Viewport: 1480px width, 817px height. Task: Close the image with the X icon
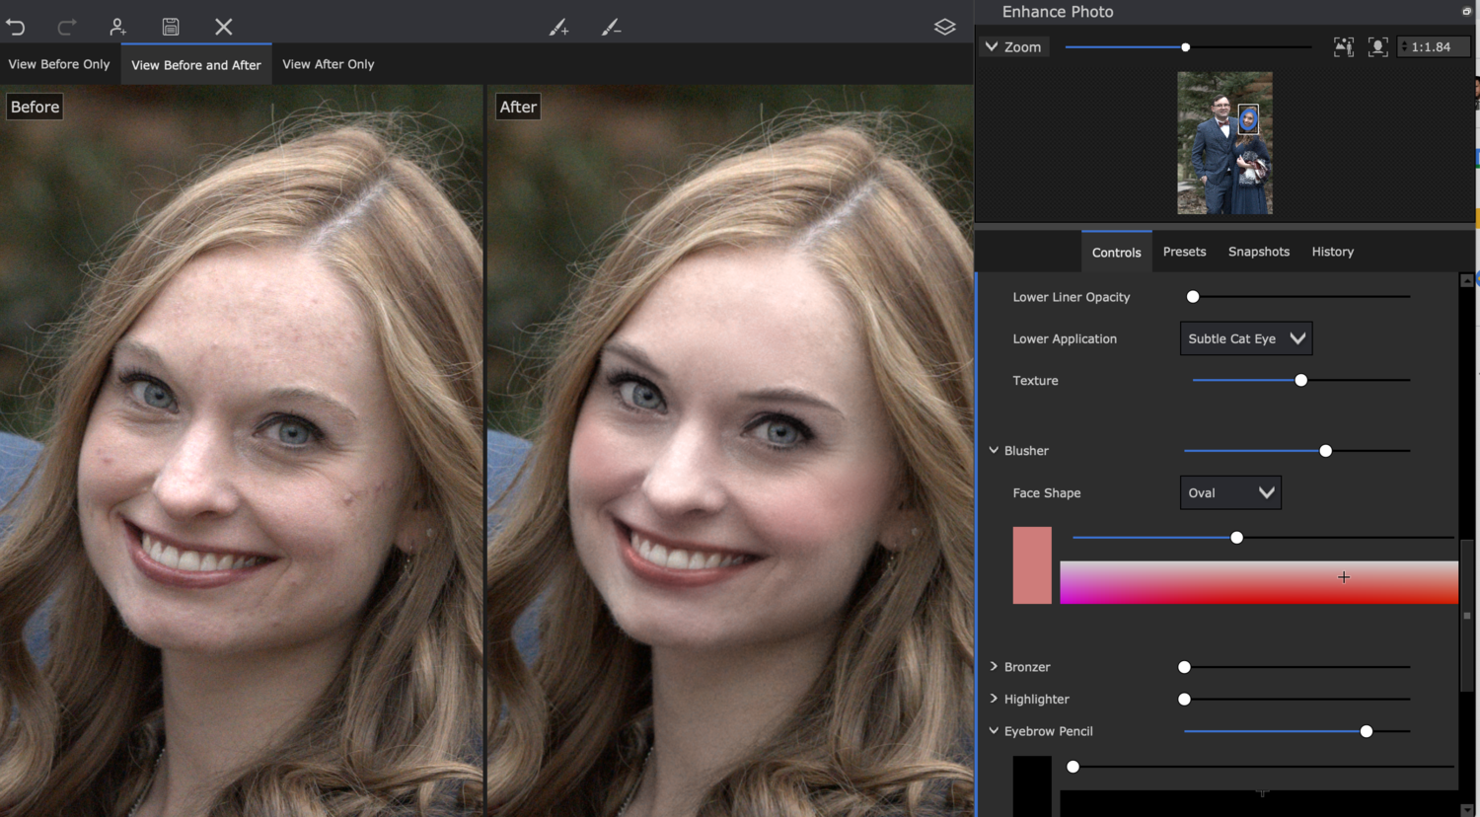[224, 27]
